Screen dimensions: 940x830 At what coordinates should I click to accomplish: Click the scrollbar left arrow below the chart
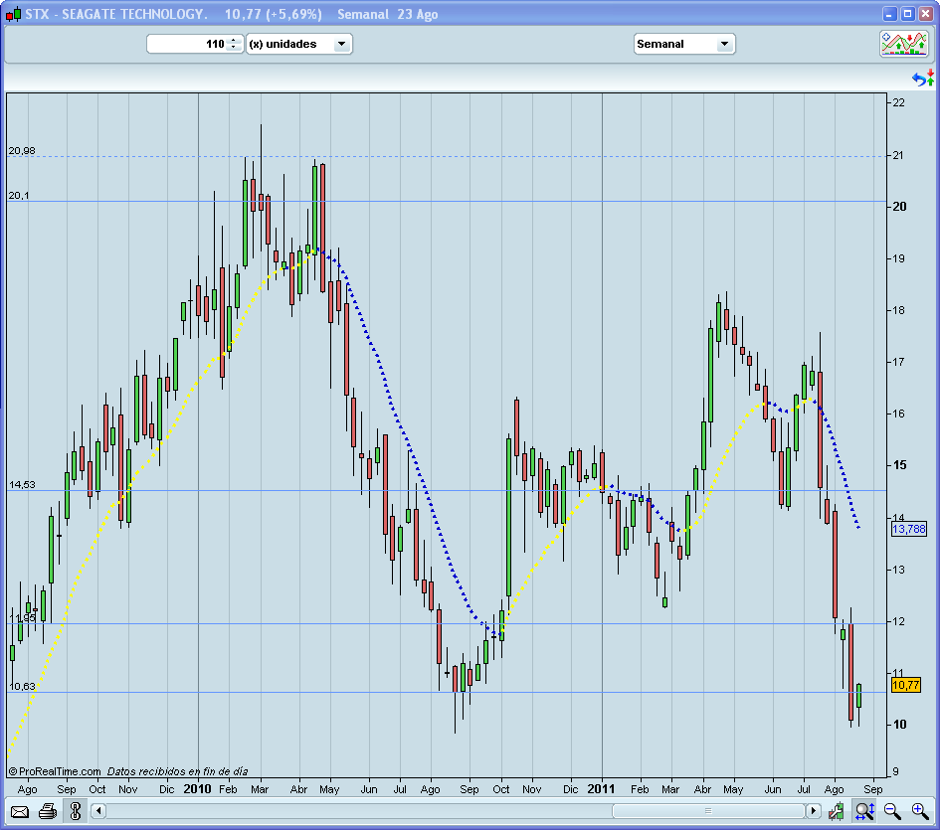click(96, 811)
